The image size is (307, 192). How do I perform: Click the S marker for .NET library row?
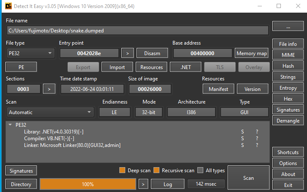pos(242,131)
